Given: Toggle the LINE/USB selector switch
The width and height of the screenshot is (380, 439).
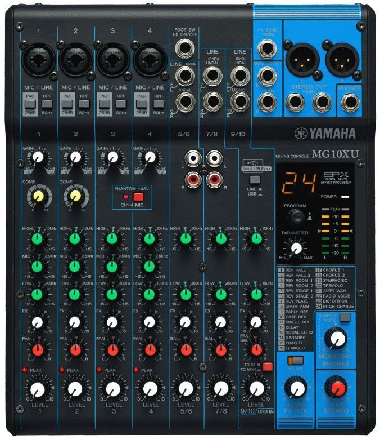Looking at the screenshot, I should 255,179.
